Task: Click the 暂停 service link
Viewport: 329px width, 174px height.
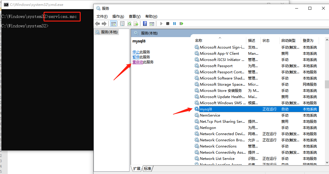Action: tap(136, 57)
